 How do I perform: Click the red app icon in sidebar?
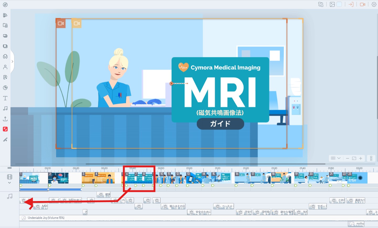click(5, 129)
